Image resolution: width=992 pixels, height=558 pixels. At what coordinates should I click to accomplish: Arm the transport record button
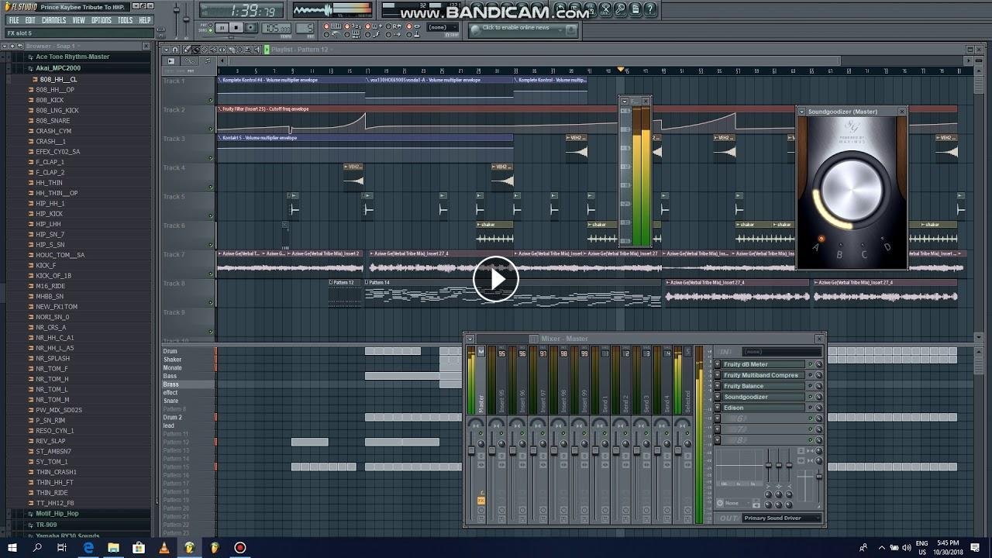pyautogui.click(x=252, y=28)
